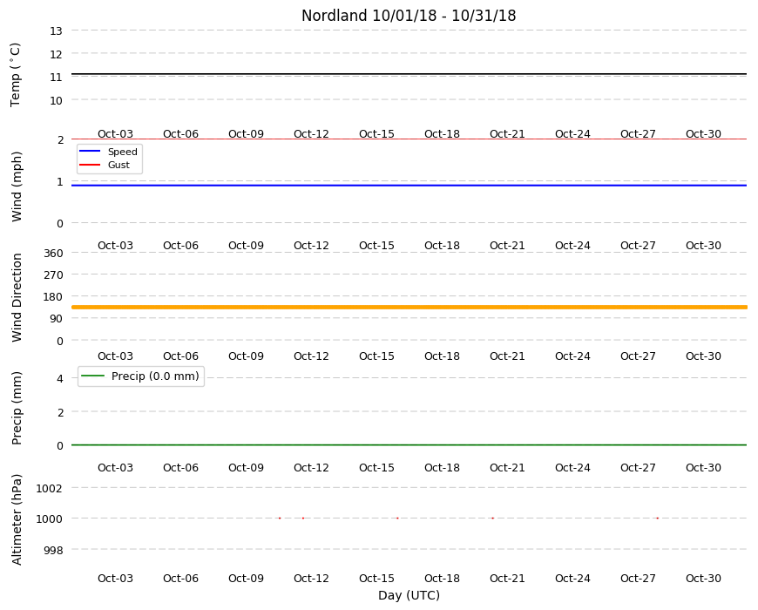Click the Gust label in wind legend
758x610 pixels.
pyautogui.click(x=118, y=165)
